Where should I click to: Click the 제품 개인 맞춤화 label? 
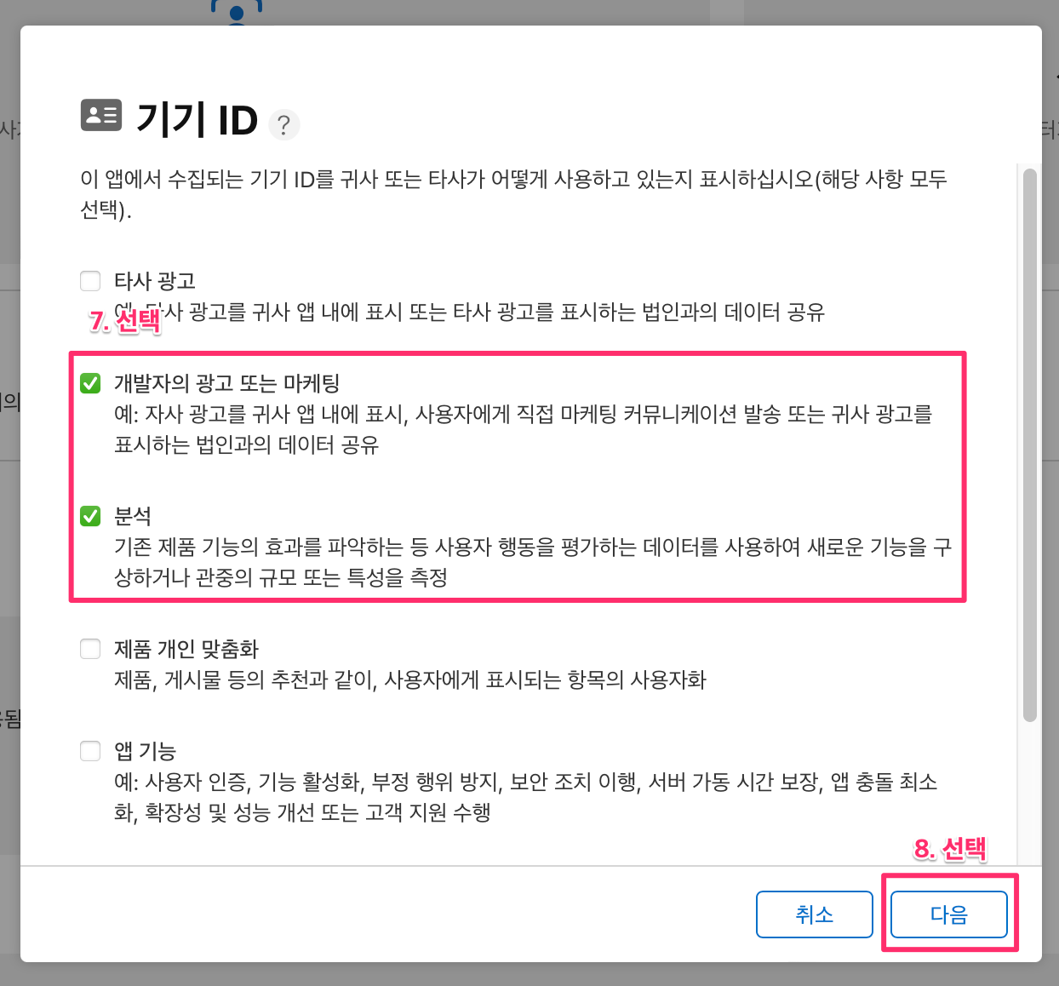pyautogui.click(x=186, y=649)
